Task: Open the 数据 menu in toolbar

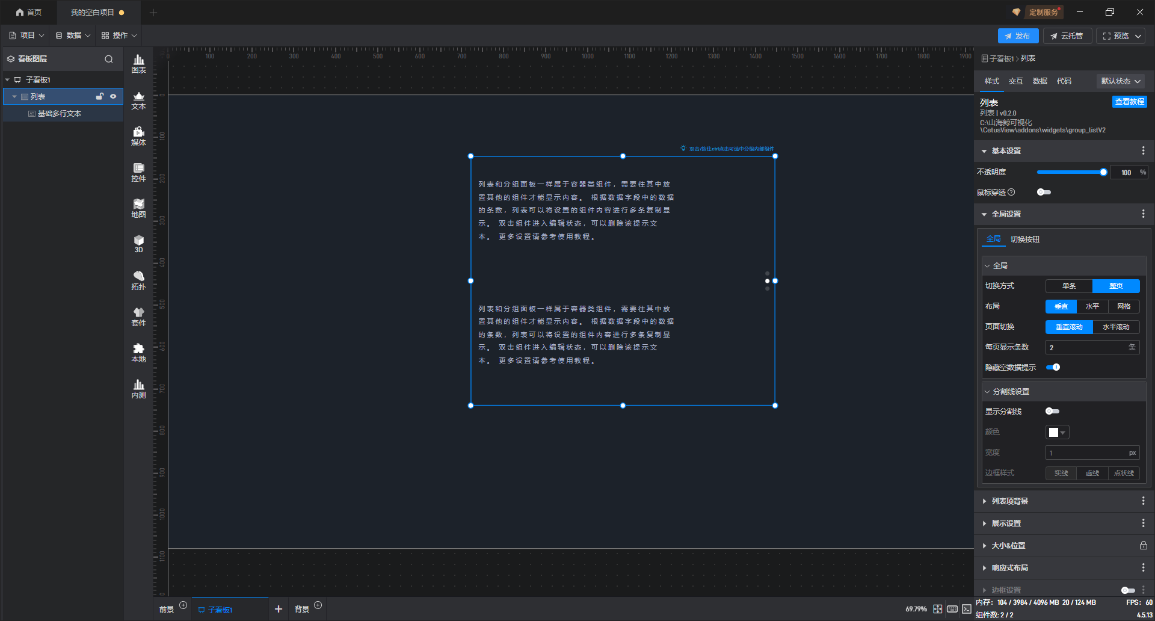Action: 73,36
